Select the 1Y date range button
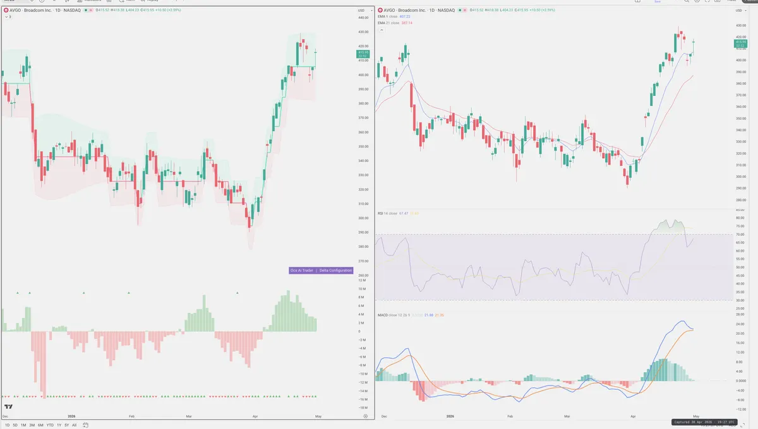 59,425
